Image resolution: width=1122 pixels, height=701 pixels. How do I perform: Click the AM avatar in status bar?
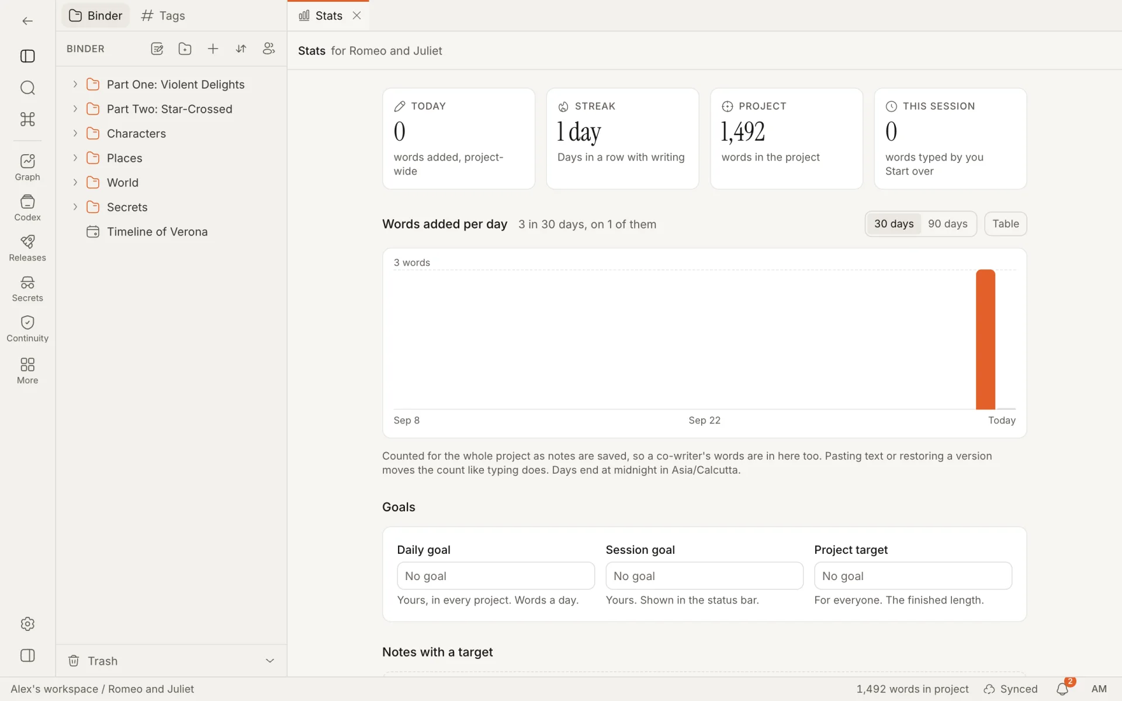tap(1099, 689)
